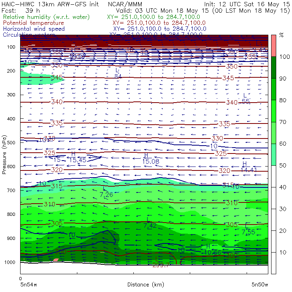Click the wind maximum label 'H 15.45'
The height and width of the screenshot is (292, 292).
coord(78,157)
